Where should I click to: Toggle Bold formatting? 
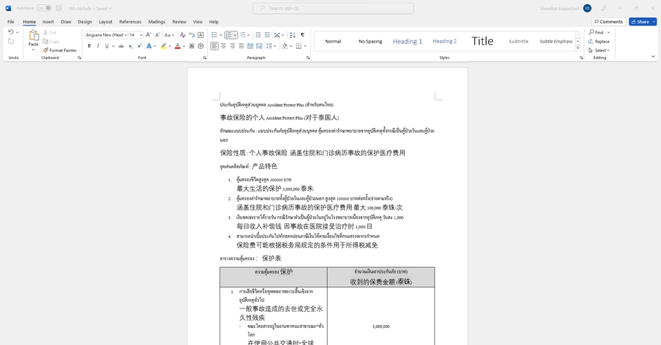[89, 46]
